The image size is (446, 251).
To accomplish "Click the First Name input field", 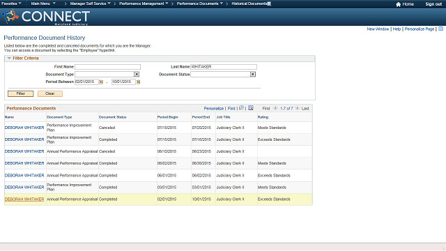I will [x=107, y=67].
